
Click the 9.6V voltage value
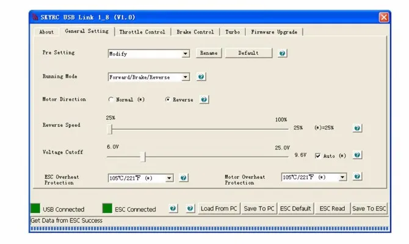point(300,155)
